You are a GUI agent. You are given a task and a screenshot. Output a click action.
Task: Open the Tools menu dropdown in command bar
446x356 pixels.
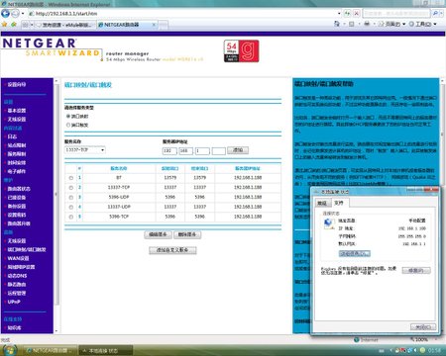pos(423,24)
